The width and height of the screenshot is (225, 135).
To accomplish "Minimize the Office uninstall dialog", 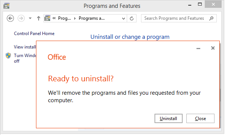I will [x=198, y=48].
